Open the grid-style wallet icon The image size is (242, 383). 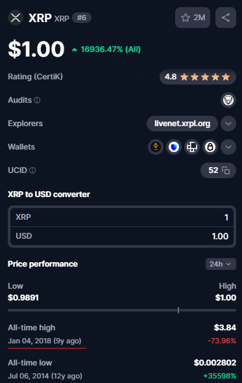[192, 147]
